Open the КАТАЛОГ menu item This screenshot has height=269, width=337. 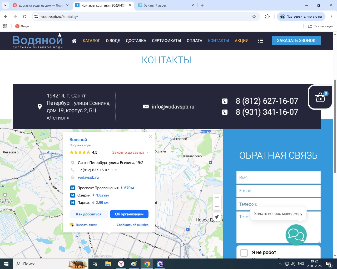tap(91, 41)
